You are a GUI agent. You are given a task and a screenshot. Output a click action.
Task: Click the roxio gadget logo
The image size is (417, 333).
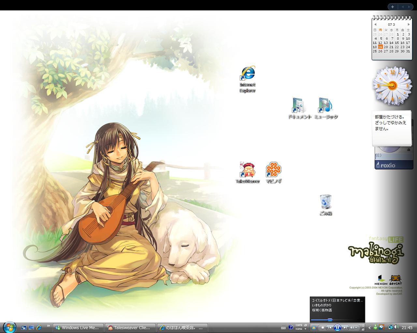[x=386, y=165]
